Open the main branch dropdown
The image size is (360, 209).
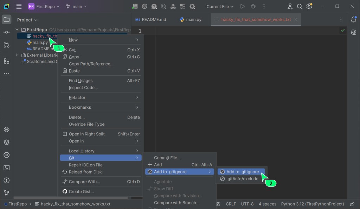tap(76, 6)
